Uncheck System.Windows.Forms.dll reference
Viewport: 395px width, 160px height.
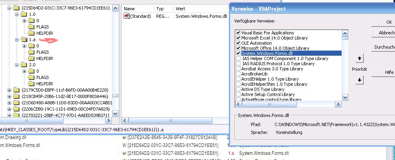[x=238, y=53]
